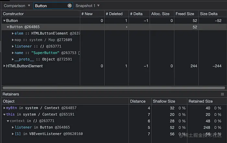The height and width of the screenshot is (143, 227).
Task: Open the Comparison view dropdown
Action: (x=17, y=6)
